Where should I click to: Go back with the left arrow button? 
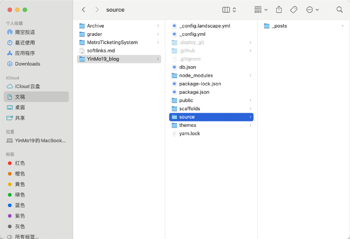(x=84, y=10)
